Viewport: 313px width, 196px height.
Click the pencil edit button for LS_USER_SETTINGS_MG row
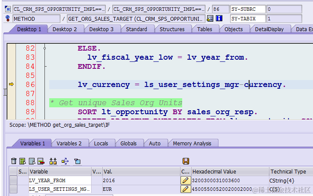(186, 189)
